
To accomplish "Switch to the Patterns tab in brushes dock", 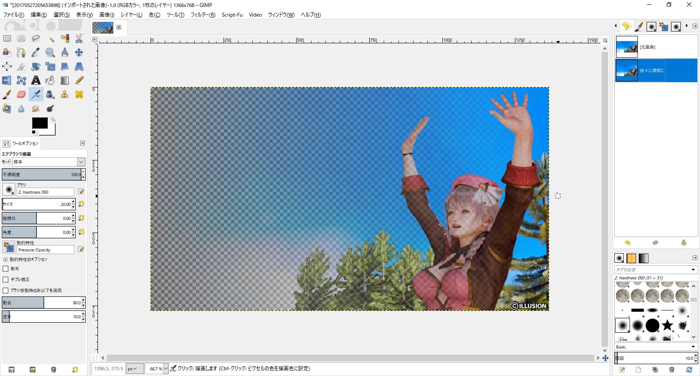I will 631,258.
